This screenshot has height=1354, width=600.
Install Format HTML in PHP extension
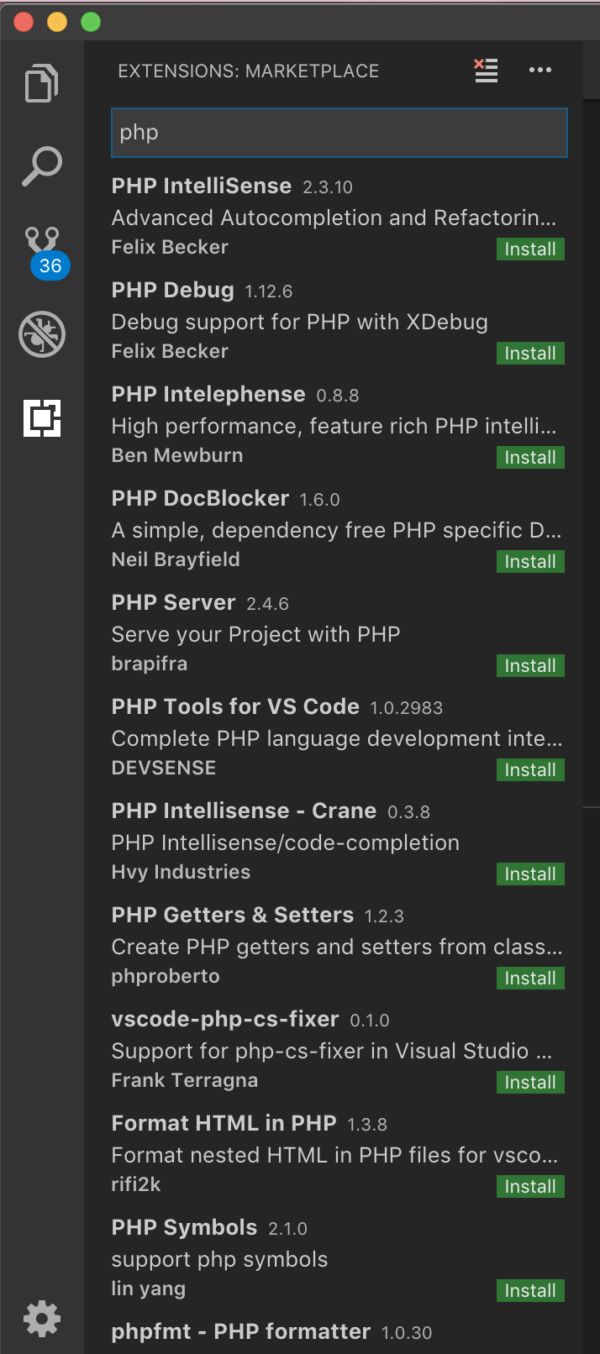coord(530,1187)
